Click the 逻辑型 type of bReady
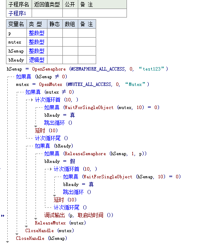Image resolution: width=206 pixels, height=245 pixels. pyautogui.click(x=37, y=60)
